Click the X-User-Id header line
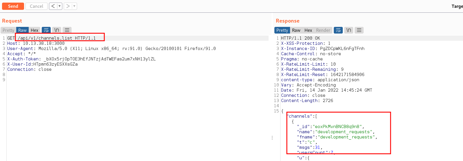The width and height of the screenshot is (463, 161). [x=42, y=64]
